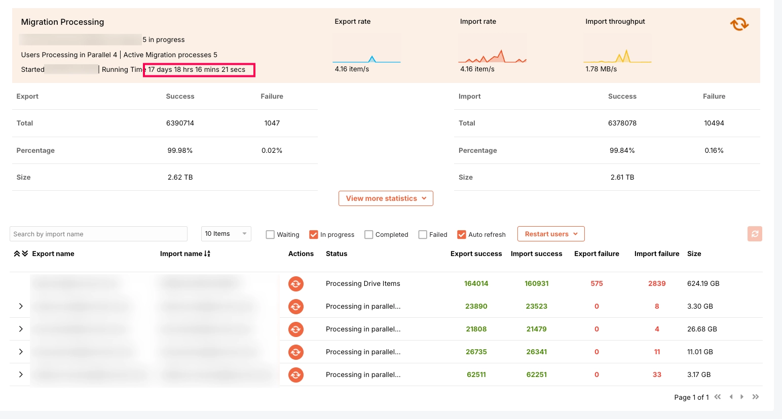782x419 pixels.
Task: Click the action icon for the 26.68 GB row
Action: pyautogui.click(x=296, y=329)
